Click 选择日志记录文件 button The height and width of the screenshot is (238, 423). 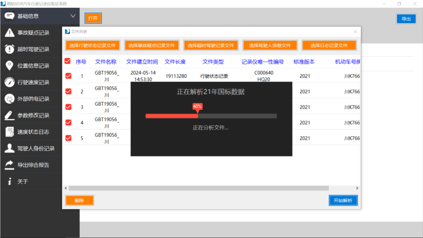pos(329,45)
